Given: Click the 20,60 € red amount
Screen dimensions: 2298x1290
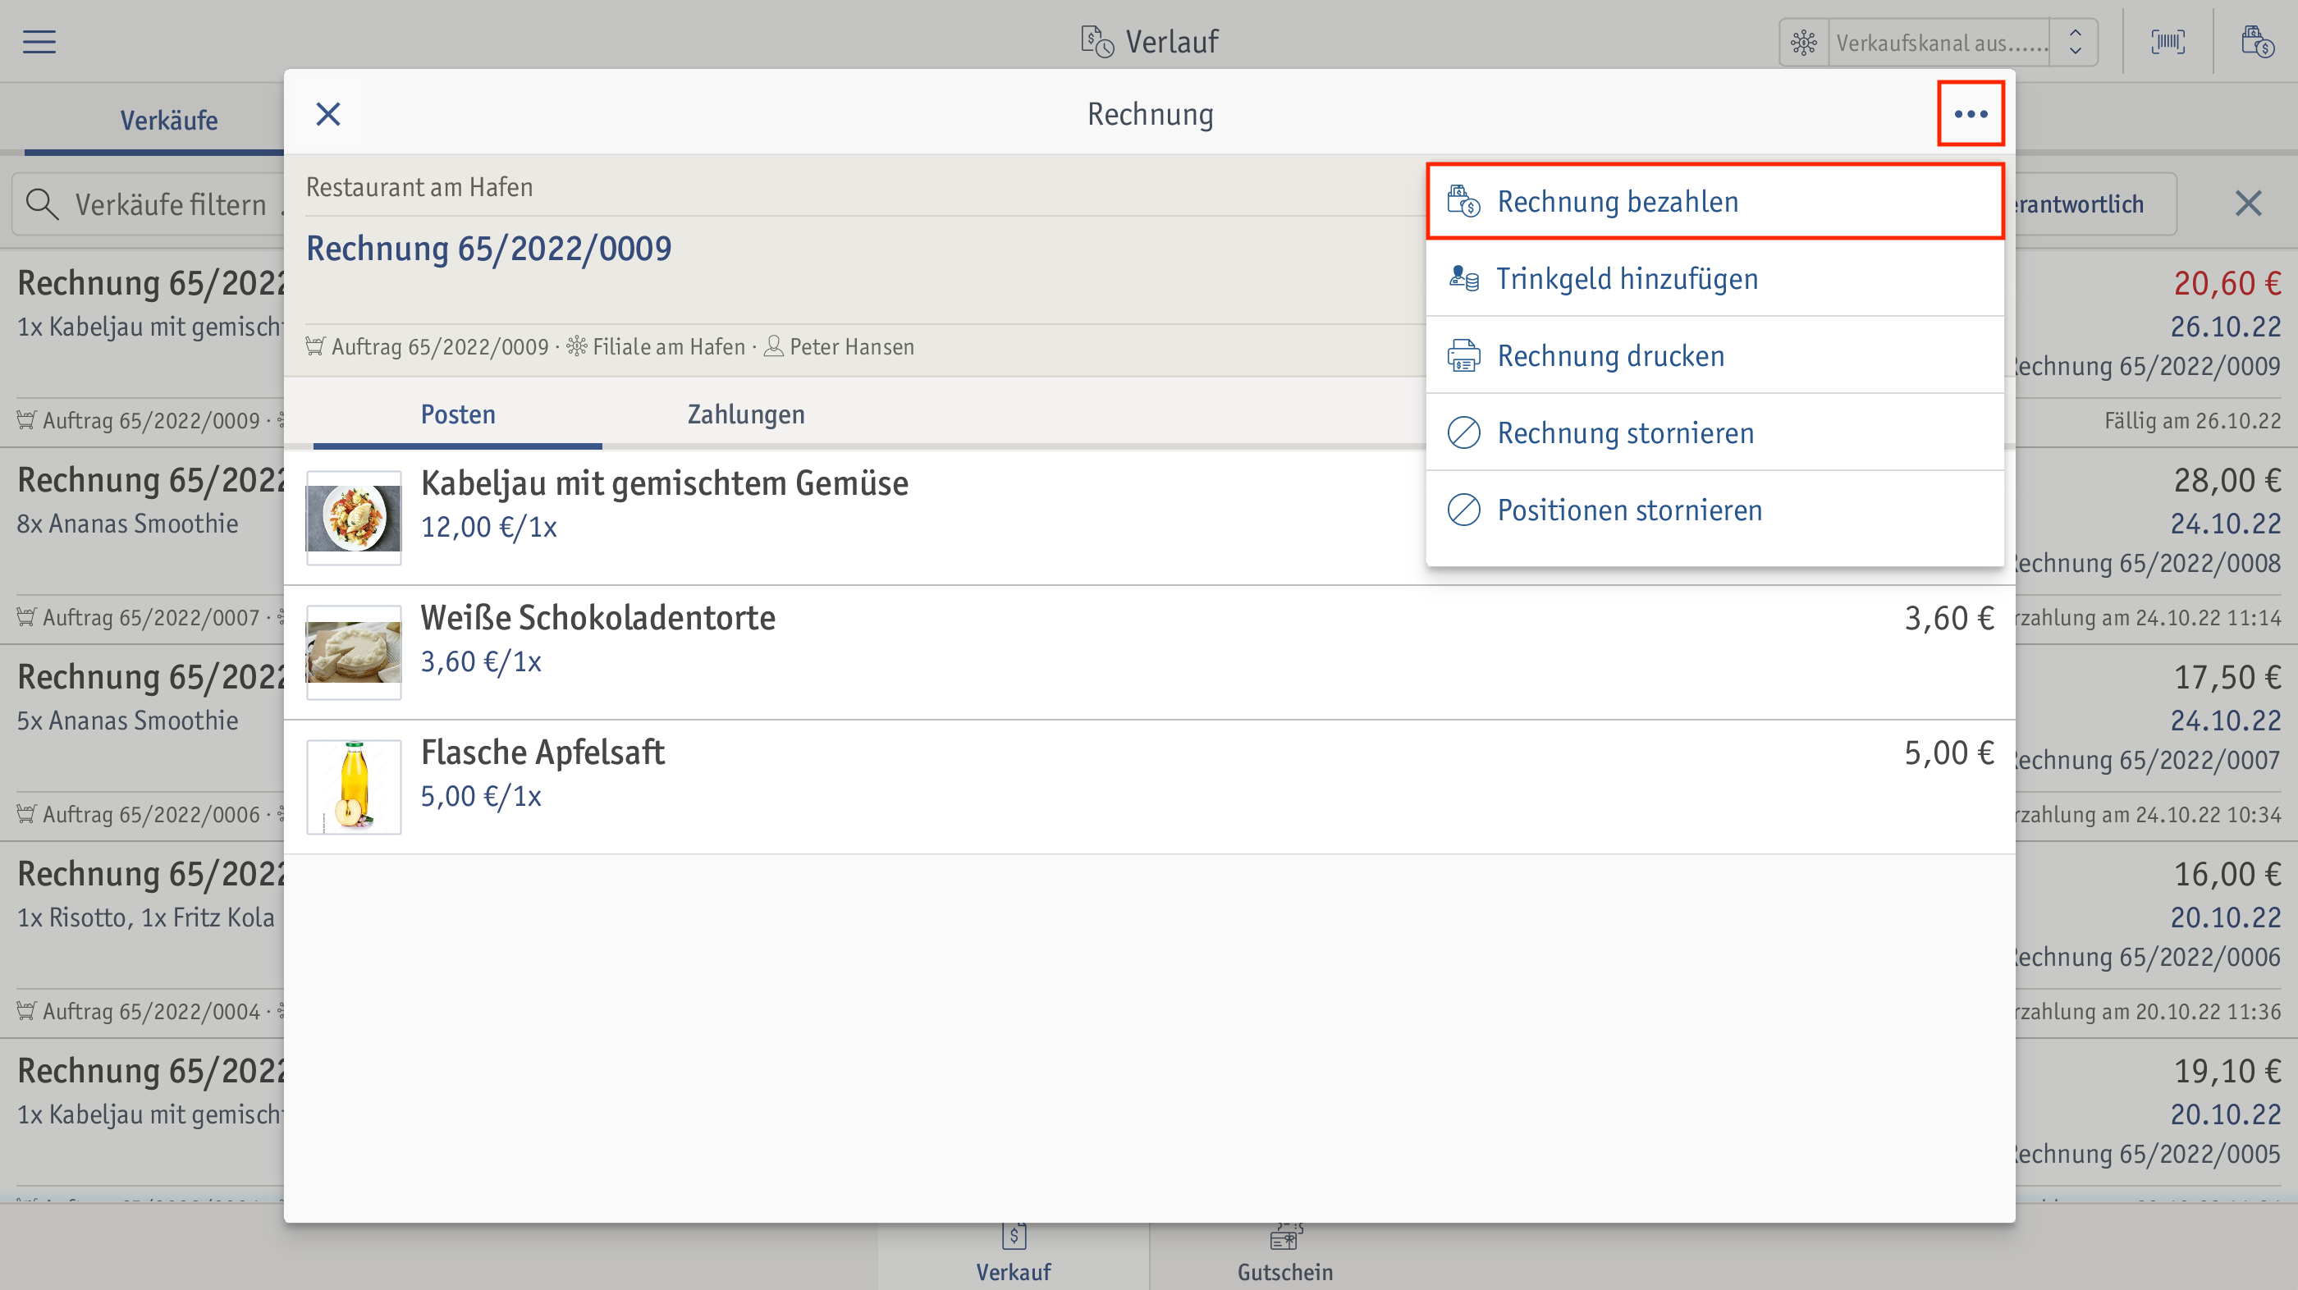Looking at the screenshot, I should 2227,284.
